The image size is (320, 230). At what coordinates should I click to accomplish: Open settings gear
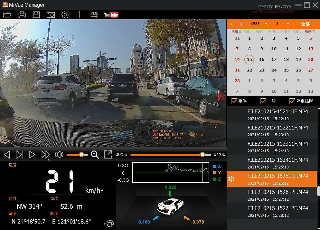coord(65,15)
